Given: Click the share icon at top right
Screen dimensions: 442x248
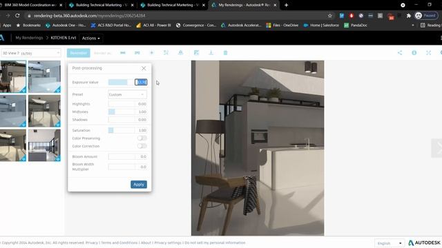Looking at the screenshot, I should coord(400,52).
